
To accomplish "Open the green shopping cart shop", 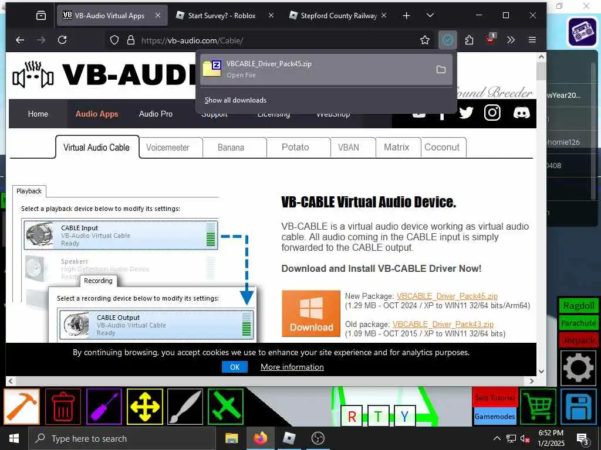I will pyautogui.click(x=538, y=407).
